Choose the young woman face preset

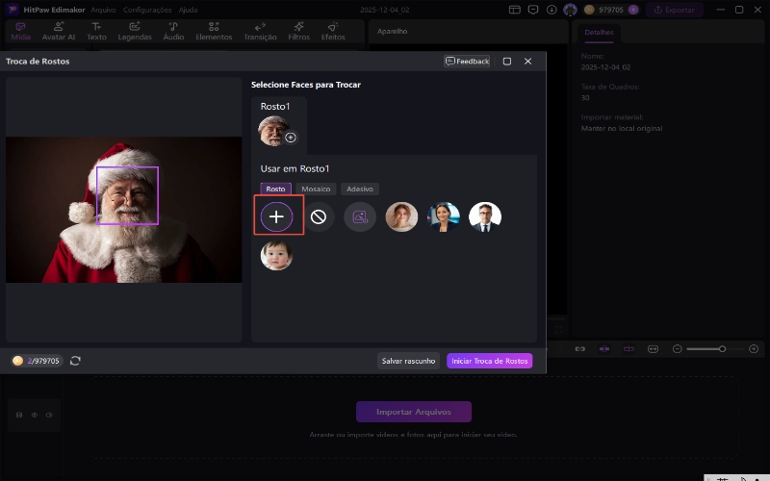(401, 216)
